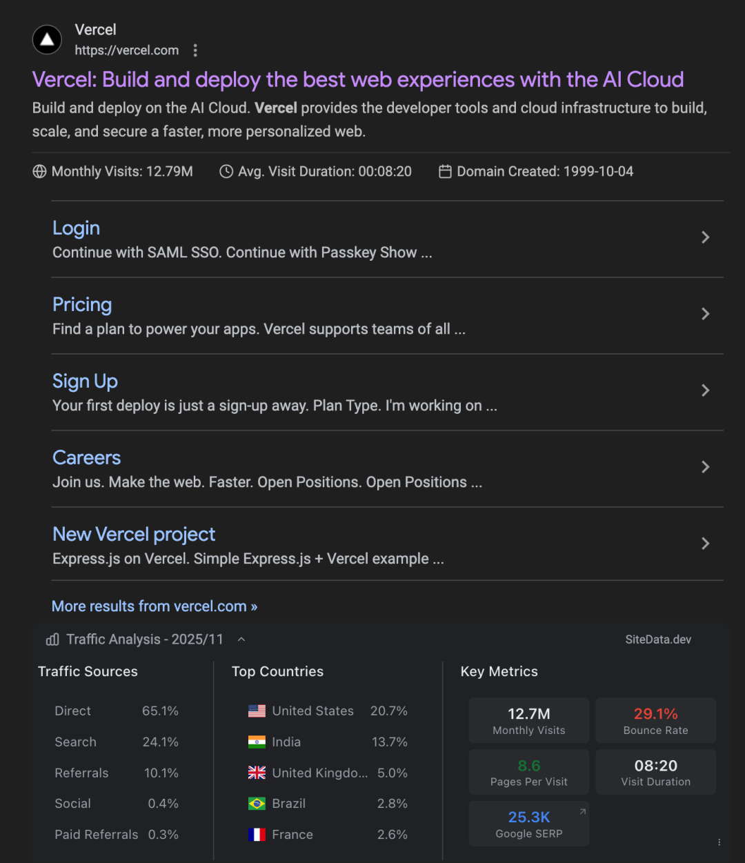Open the Pricing sitelink
The width and height of the screenshot is (745, 863).
click(x=82, y=305)
